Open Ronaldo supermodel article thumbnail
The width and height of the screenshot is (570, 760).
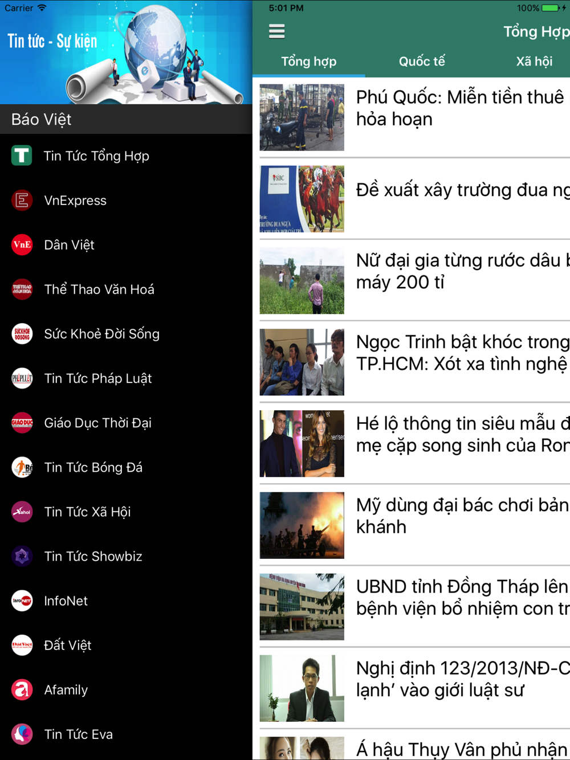point(302,443)
